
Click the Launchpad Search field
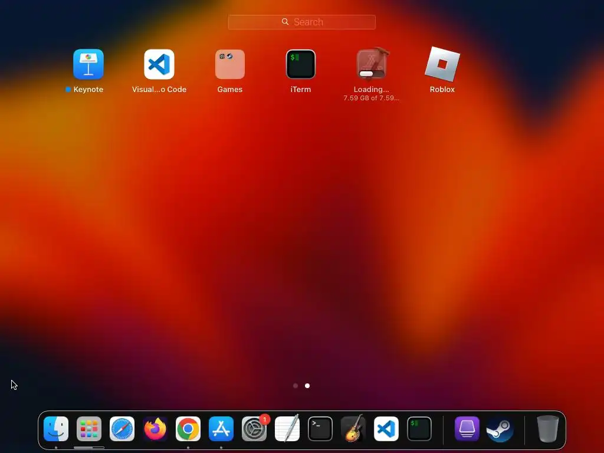click(x=302, y=22)
